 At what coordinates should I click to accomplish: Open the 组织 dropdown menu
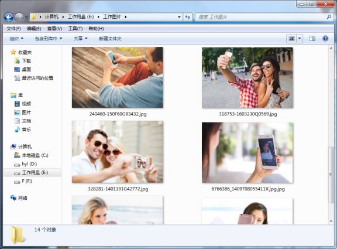pyautogui.click(x=16, y=39)
